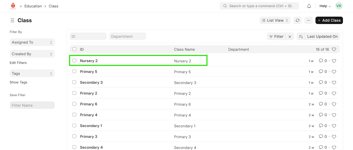This screenshot has height=150, width=353.
Task: Clear filters with the X icon
Action: point(290,37)
